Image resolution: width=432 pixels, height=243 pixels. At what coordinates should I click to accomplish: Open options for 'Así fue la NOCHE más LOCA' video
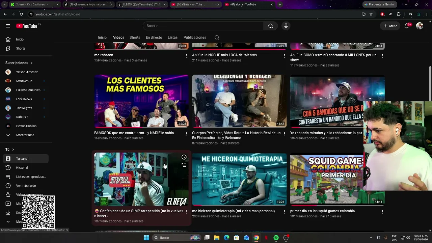point(284,56)
